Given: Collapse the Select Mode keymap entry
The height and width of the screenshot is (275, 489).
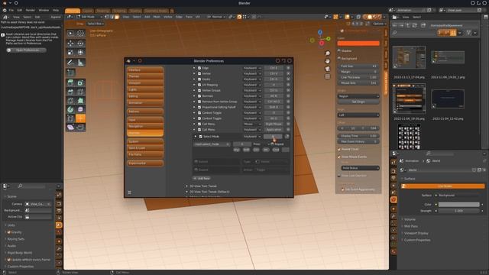Looking at the screenshot, I should coord(196,137).
